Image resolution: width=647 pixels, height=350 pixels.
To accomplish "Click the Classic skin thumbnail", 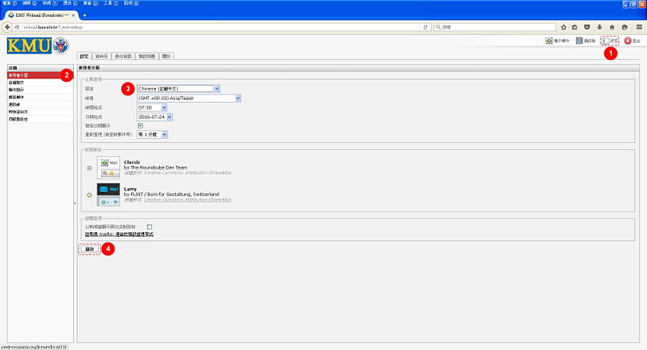I will point(109,167).
